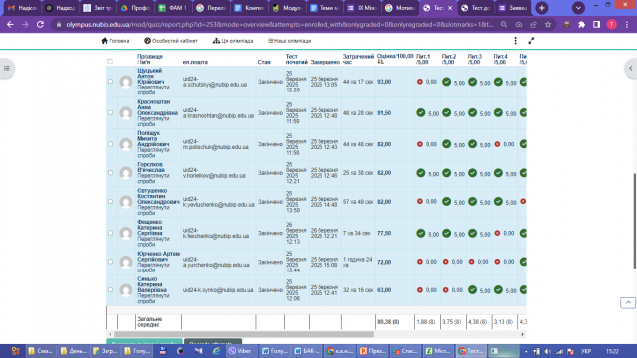Click Юрченко's incorrect Пит.3 red icon
637x358 pixels.
point(471,262)
